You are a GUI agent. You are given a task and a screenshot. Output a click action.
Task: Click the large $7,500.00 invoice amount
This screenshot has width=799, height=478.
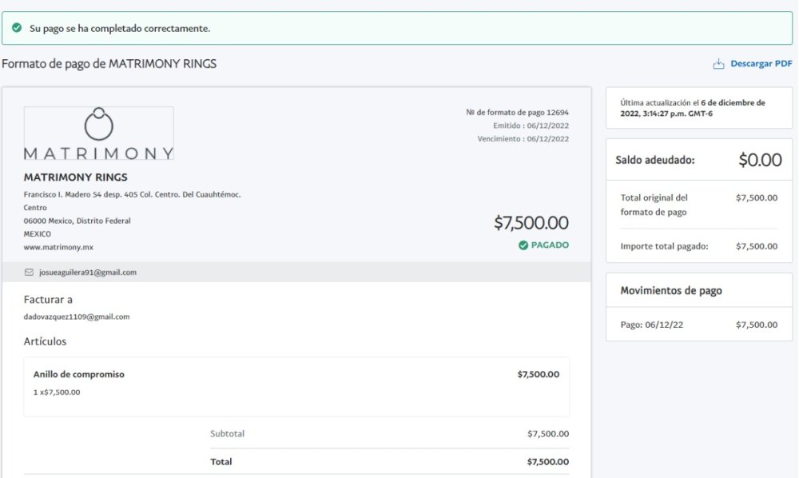pyautogui.click(x=531, y=223)
